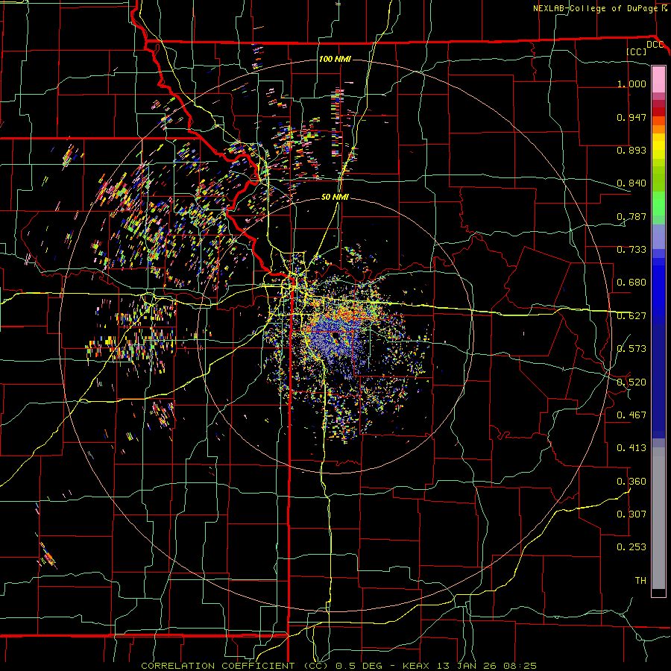Click the 100 NMI range ring label
671x671 pixels.
(335, 59)
